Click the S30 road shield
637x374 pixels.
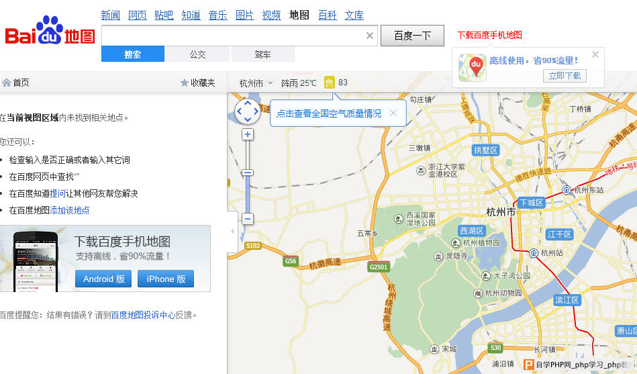click(495, 348)
